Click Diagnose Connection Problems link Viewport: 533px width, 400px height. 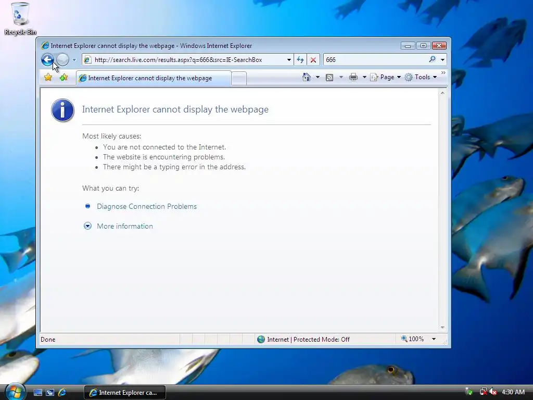coord(146,206)
